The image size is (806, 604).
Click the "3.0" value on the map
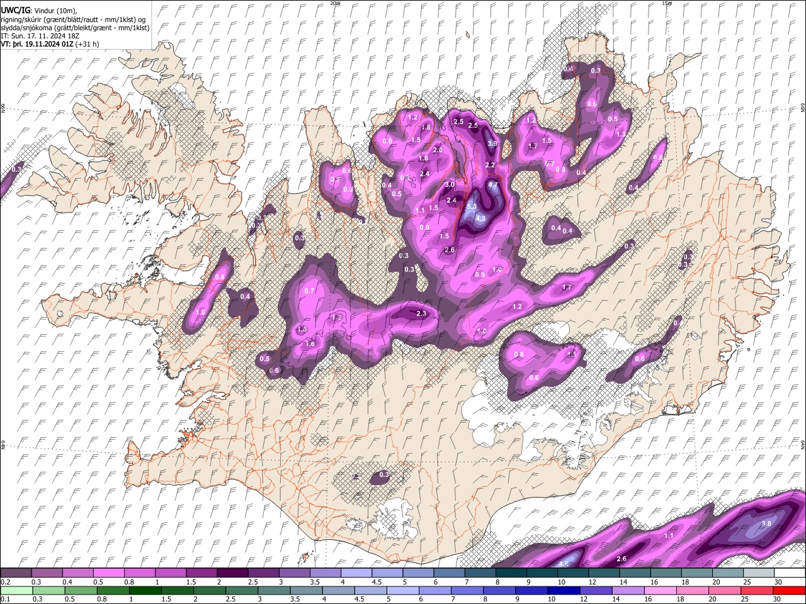click(x=450, y=185)
